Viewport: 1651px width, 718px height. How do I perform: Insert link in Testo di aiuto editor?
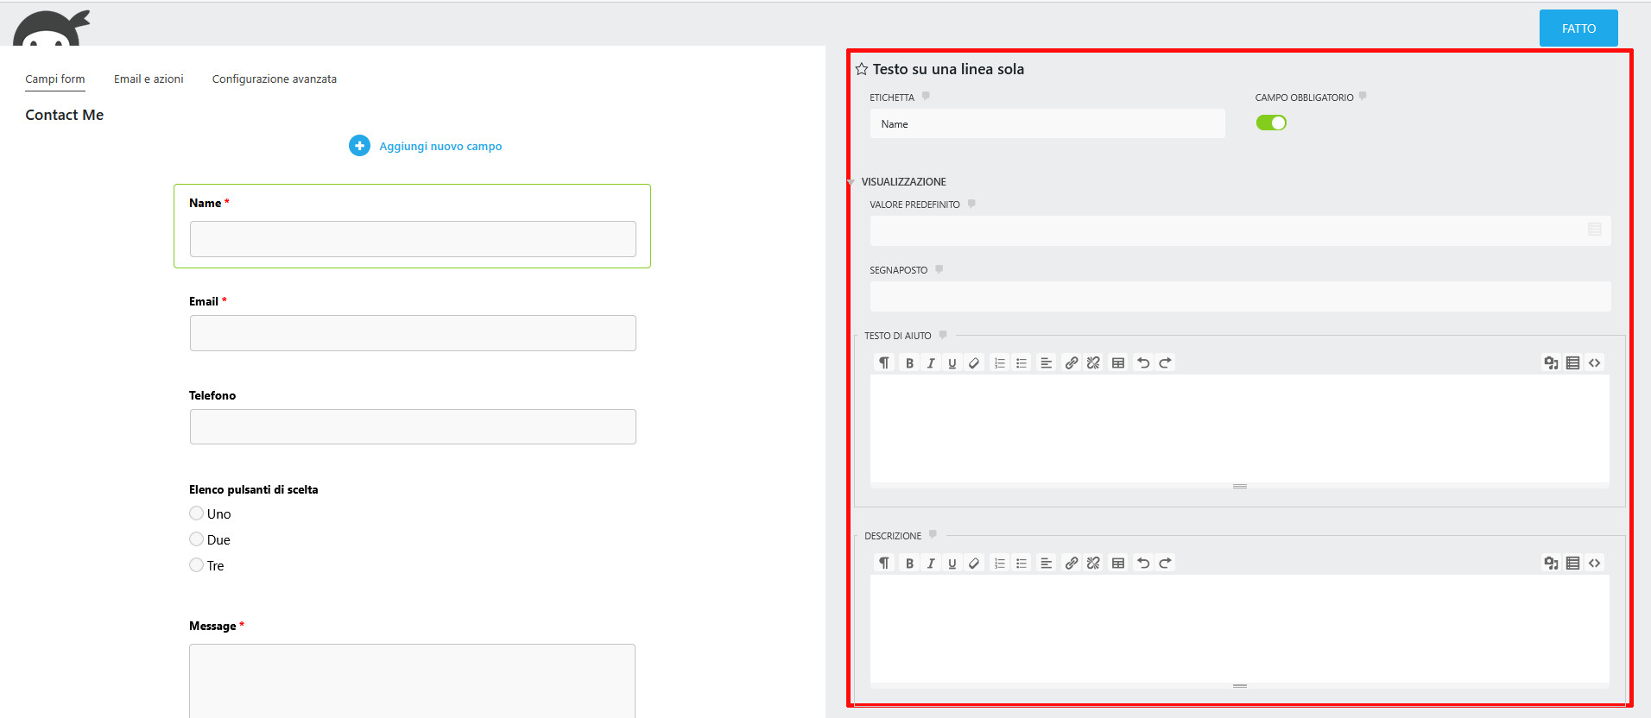[1072, 363]
